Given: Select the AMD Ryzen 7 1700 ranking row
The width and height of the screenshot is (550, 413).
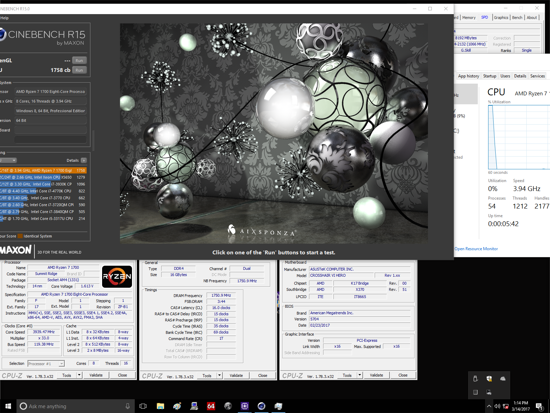Looking at the screenshot, I should [x=43, y=170].
